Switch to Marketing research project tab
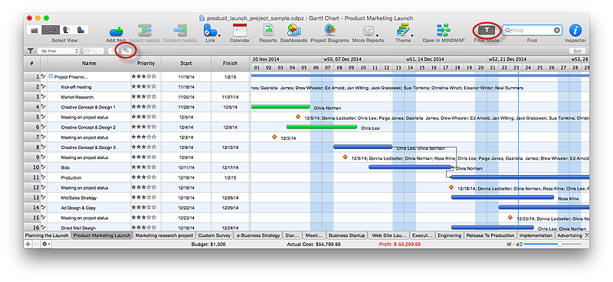This screenshot has height=282, width=613. coord(164,235)
